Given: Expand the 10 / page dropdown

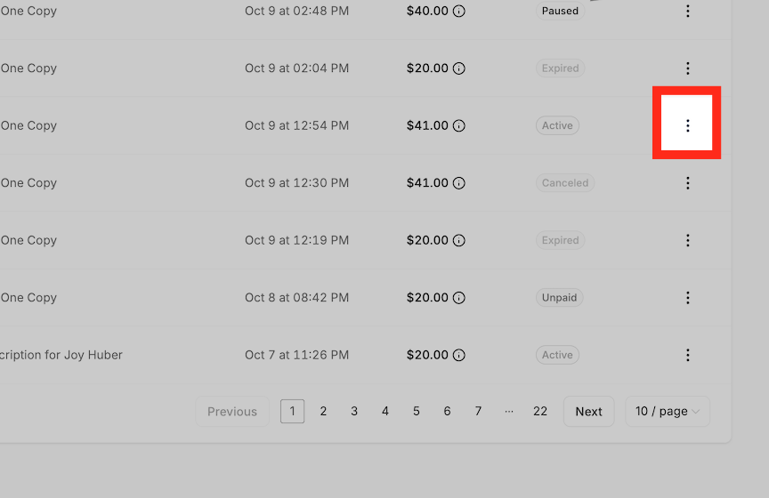Looking at the screenshot, I should 668,411.
